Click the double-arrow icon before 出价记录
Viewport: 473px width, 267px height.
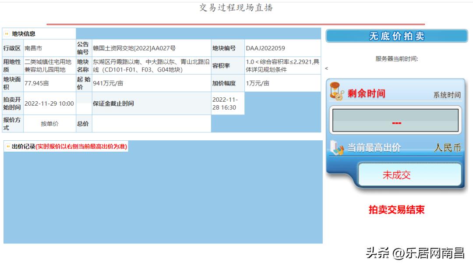pos(7,147)
